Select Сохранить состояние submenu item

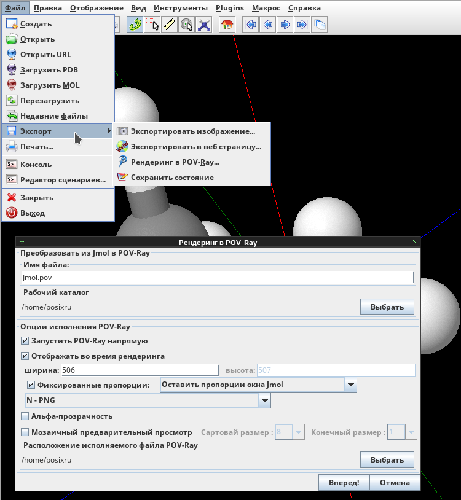pyautogui.click(x=191, y=178)
